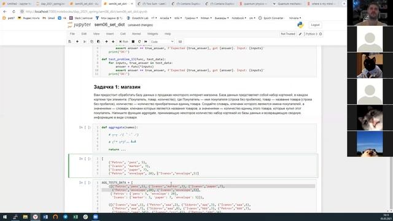Open the cell type Code dropdown

point(162,42)
